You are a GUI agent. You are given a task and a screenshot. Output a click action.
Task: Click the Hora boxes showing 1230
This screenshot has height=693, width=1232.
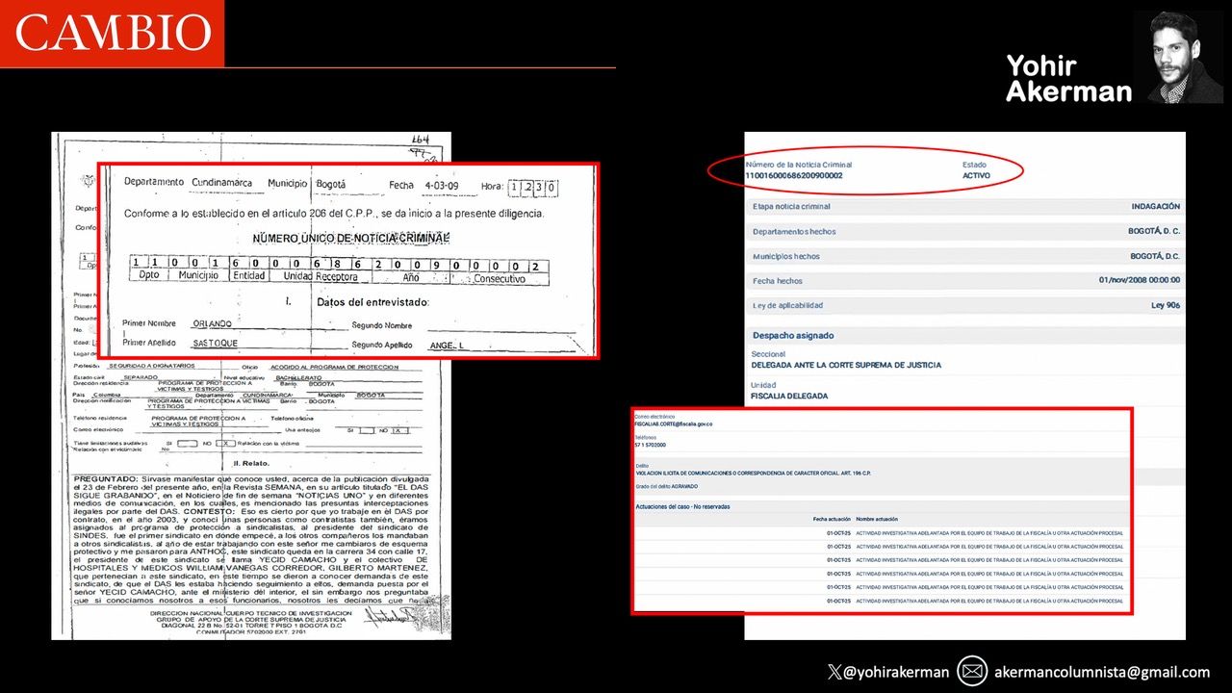tap(533, 187)
